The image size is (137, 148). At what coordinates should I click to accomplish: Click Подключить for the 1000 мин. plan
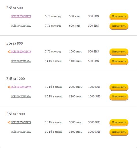point(119,52)
